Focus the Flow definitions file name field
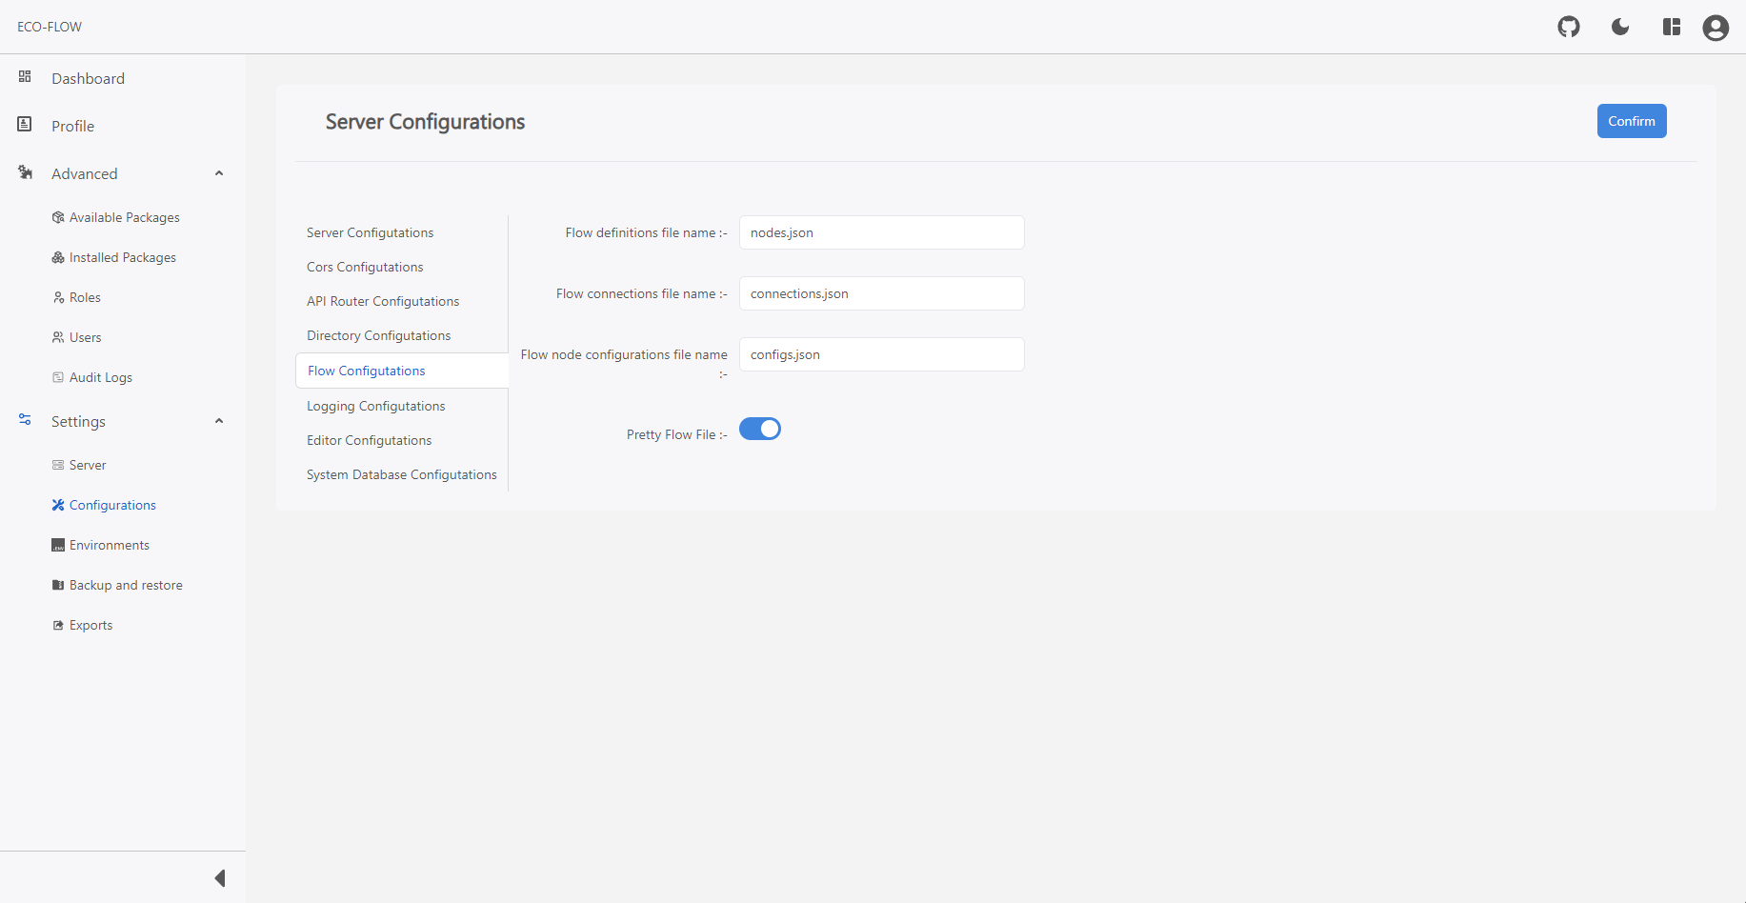 coord(882,232)
